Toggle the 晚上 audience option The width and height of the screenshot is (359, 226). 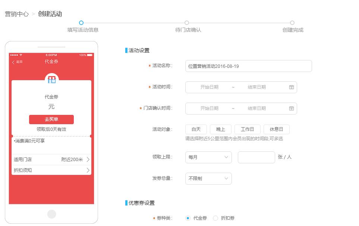(220, 129)
